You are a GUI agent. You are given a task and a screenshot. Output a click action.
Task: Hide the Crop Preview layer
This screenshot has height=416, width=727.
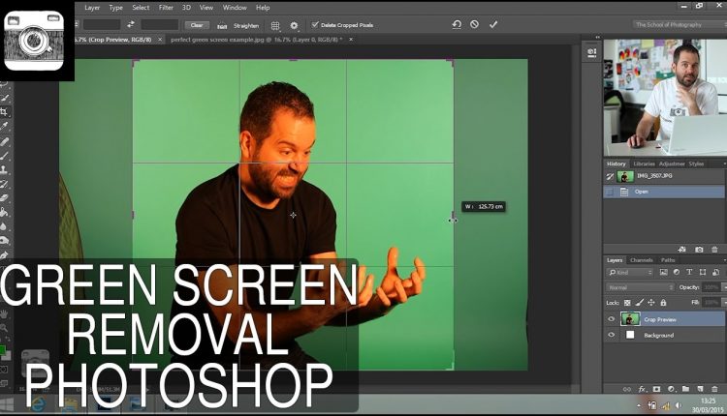[611, 319]
